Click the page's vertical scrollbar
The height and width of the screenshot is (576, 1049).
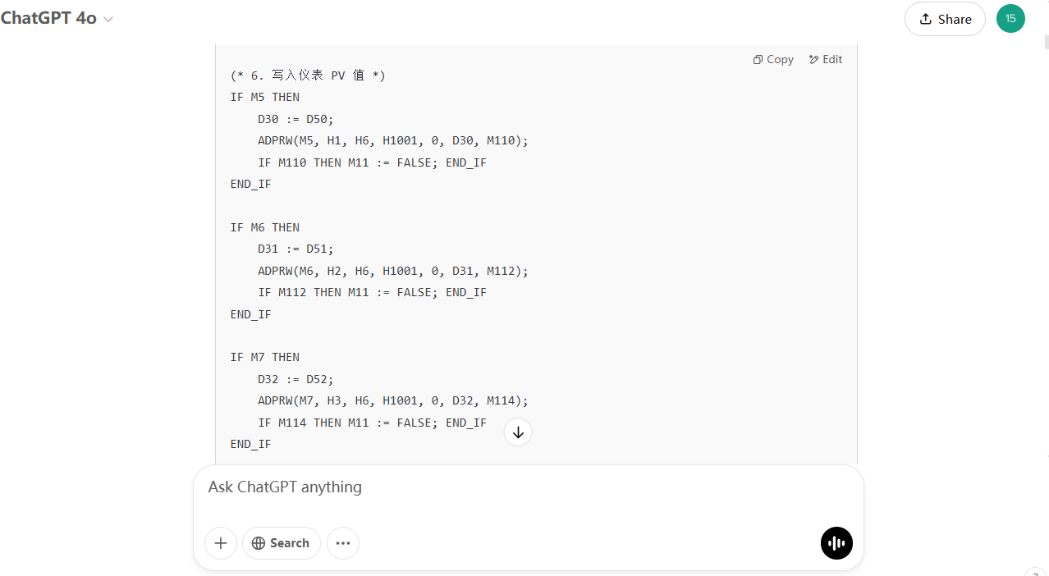point(1045,246)
